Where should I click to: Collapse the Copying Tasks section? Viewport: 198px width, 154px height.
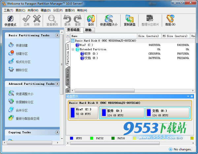pyautogui.click(x=57, y=132)
